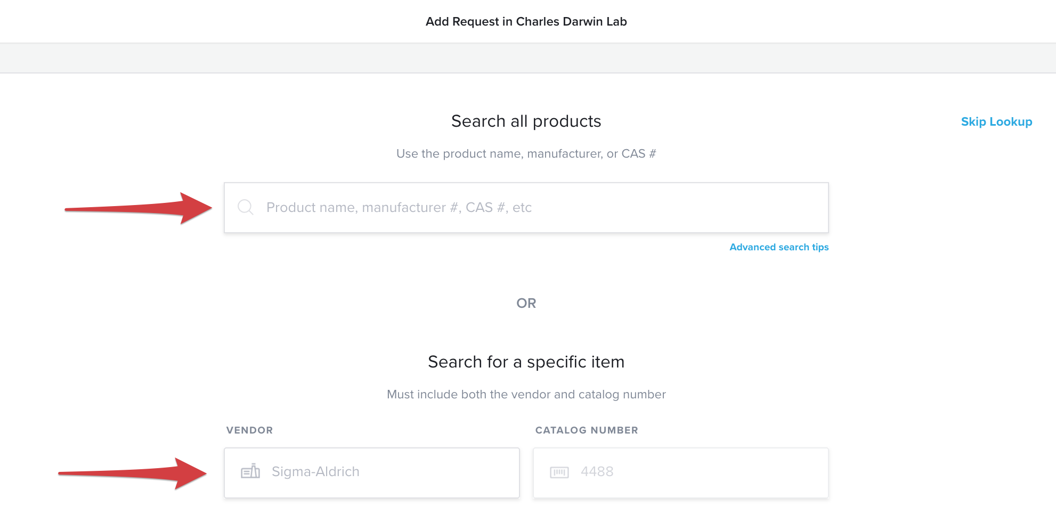
Task: Select the 'Search for a specific item' heading
Action: (x=526, y=362)
